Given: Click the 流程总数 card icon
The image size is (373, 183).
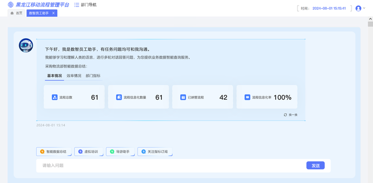Looking at the screenshot, I should (55, 97).
